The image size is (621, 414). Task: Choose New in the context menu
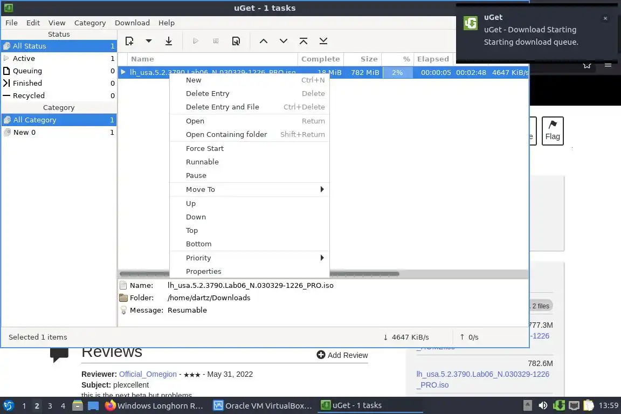click(x=250, y=80)
